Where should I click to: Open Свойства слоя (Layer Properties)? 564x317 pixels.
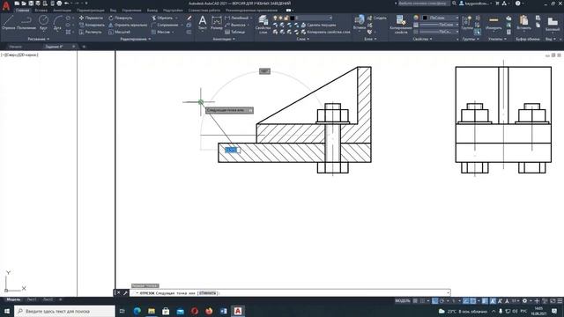263,24
